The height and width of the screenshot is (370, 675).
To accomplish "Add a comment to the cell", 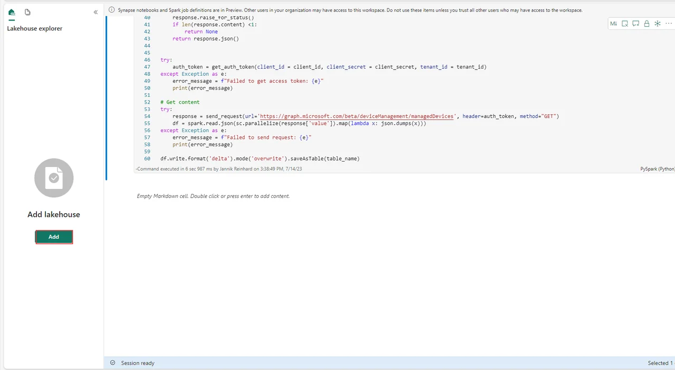I will coord(636,24).
